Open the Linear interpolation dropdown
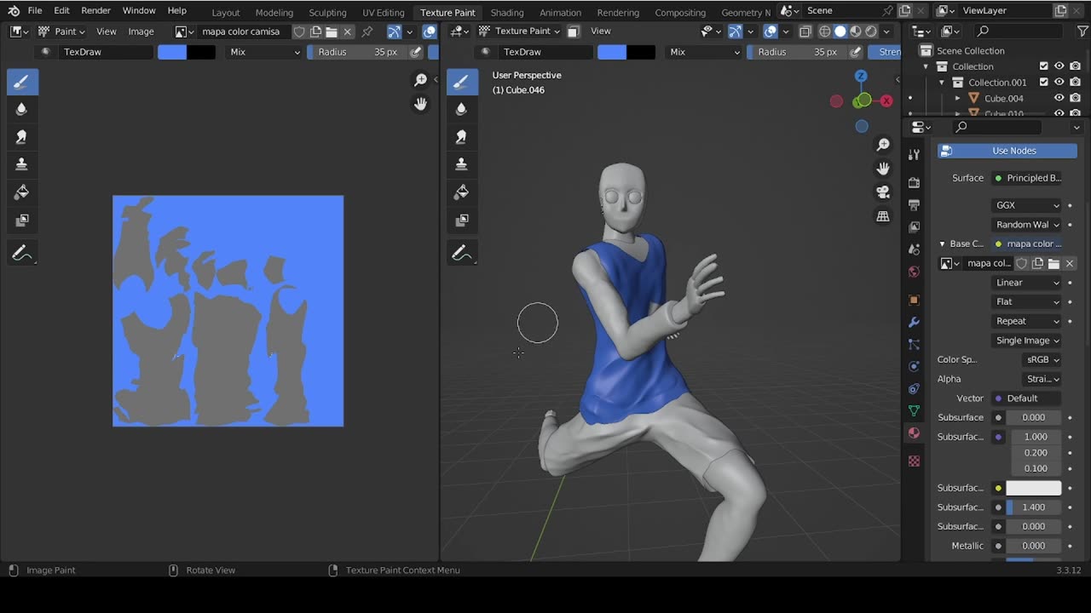The image size is (1091, 613). [1027, 283]
